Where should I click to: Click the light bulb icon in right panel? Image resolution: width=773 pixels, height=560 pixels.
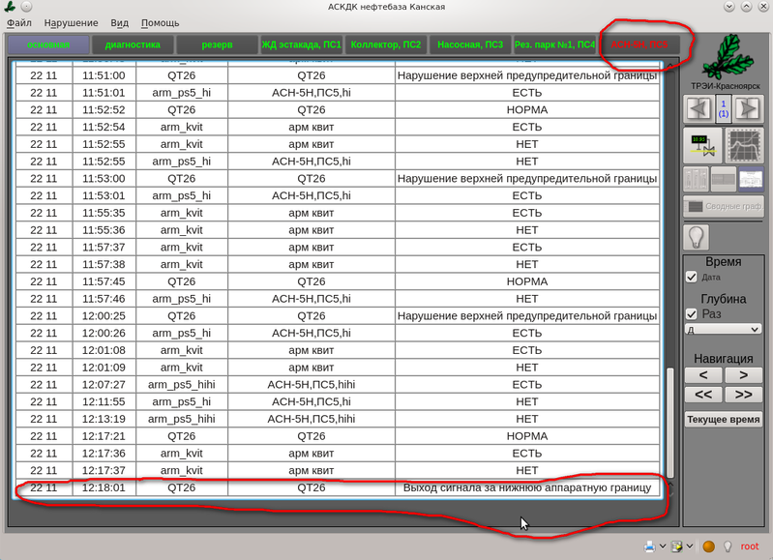click(x=697, y=236)
